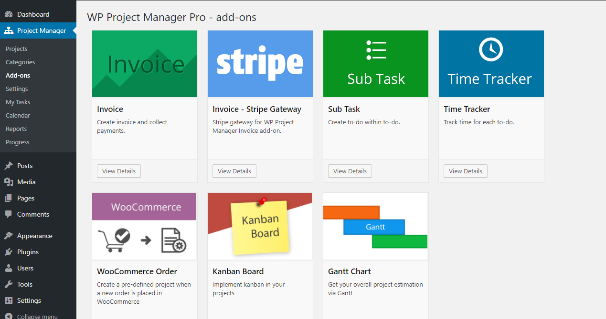Image resolution: width=606 pixels, height=319 pixels.
Task: View Details for Sub Task add-on
Action: point(350,171)
